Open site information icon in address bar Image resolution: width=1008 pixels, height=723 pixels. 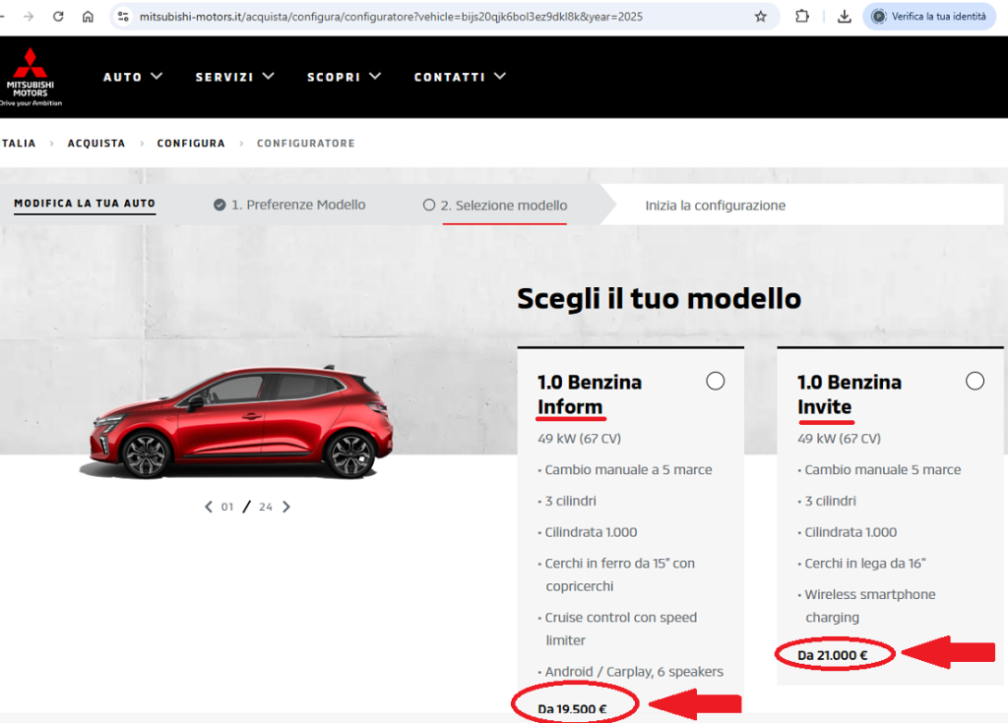coord(123,17)
